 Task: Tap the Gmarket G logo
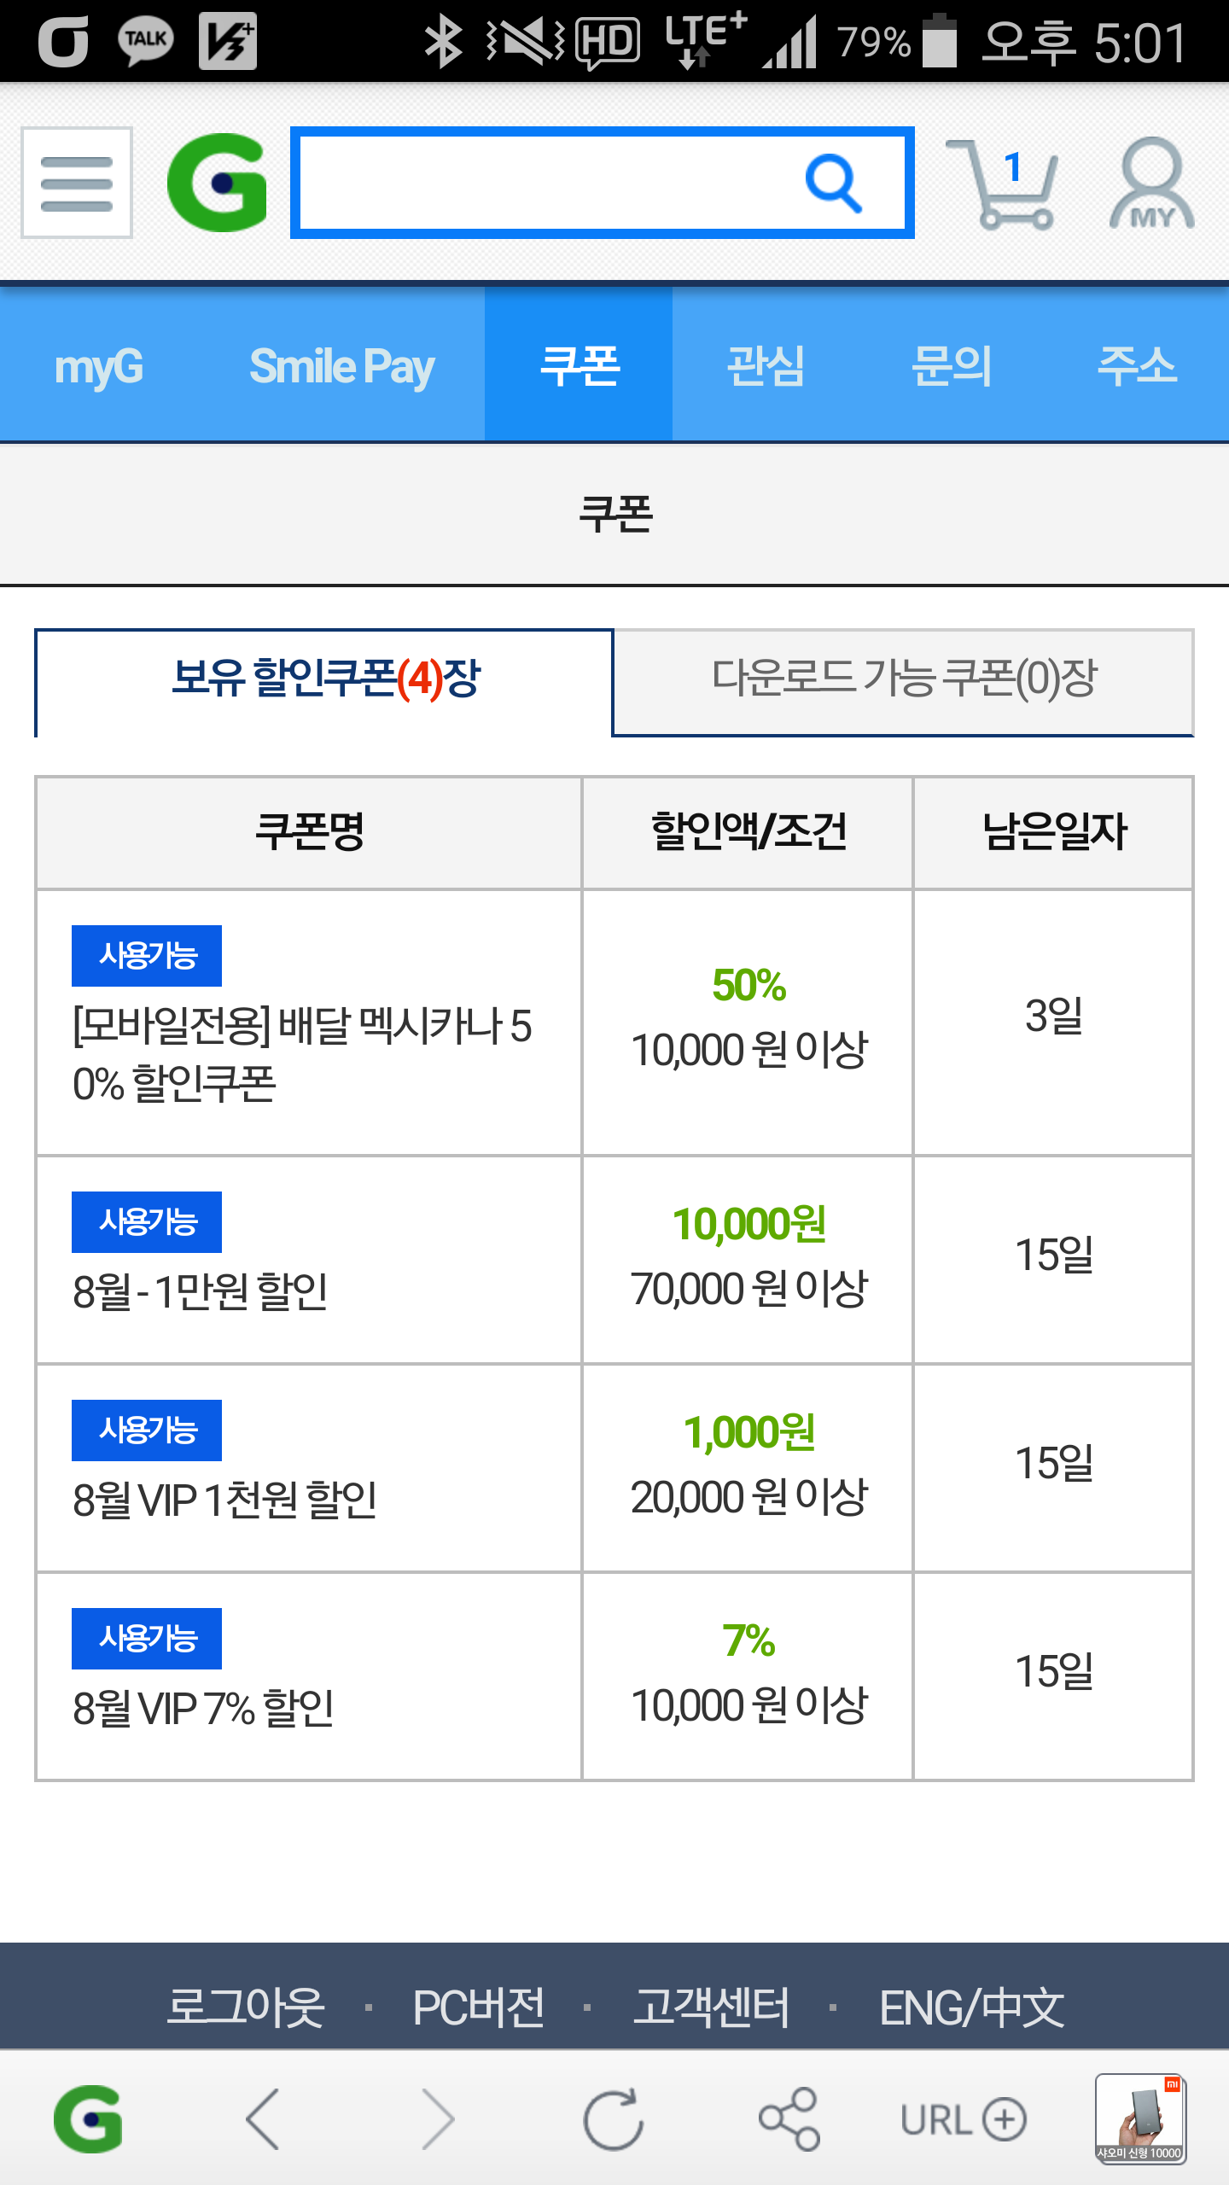pos(217,183)
